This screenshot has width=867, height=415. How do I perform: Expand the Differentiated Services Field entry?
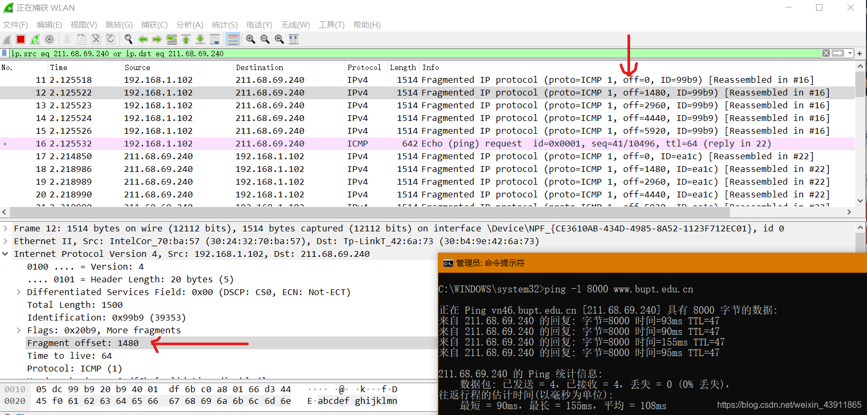[19, 292]
